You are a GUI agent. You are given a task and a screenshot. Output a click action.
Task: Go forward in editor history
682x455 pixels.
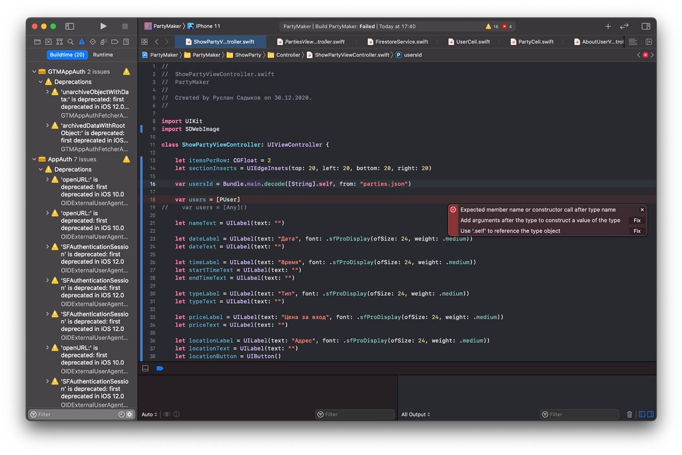coord(167,42)
